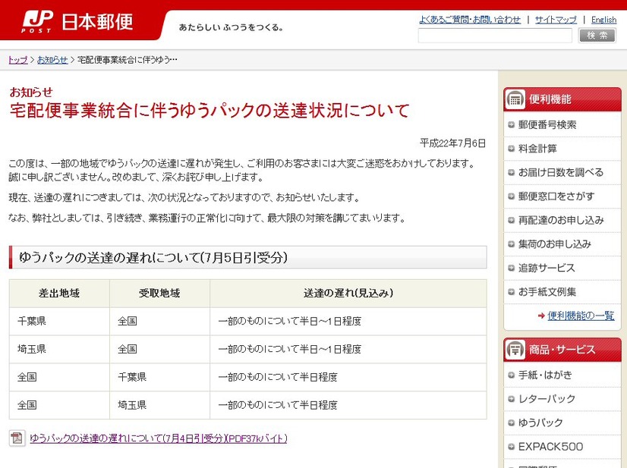
Task: Open 集荷のお申し込み in the sidebar
Action: click(555, 244)
